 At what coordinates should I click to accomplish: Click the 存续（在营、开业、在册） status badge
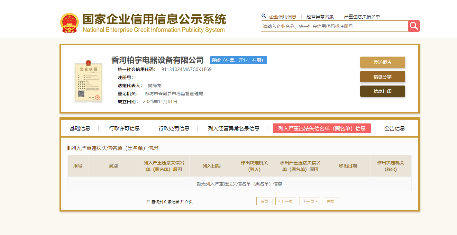pyautogui.click(x=239, y=60)
